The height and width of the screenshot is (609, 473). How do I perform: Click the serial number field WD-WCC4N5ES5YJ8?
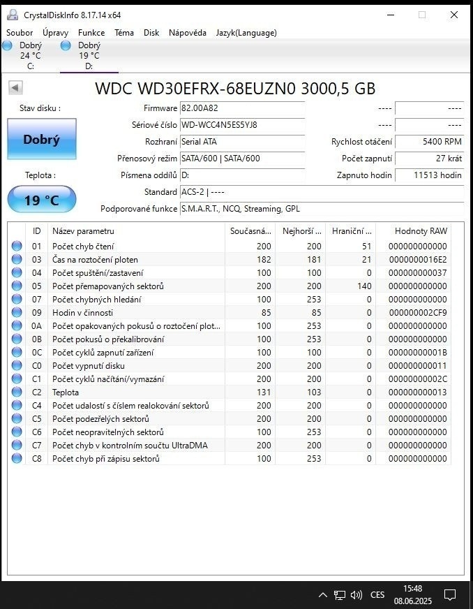tap(243, 125)
